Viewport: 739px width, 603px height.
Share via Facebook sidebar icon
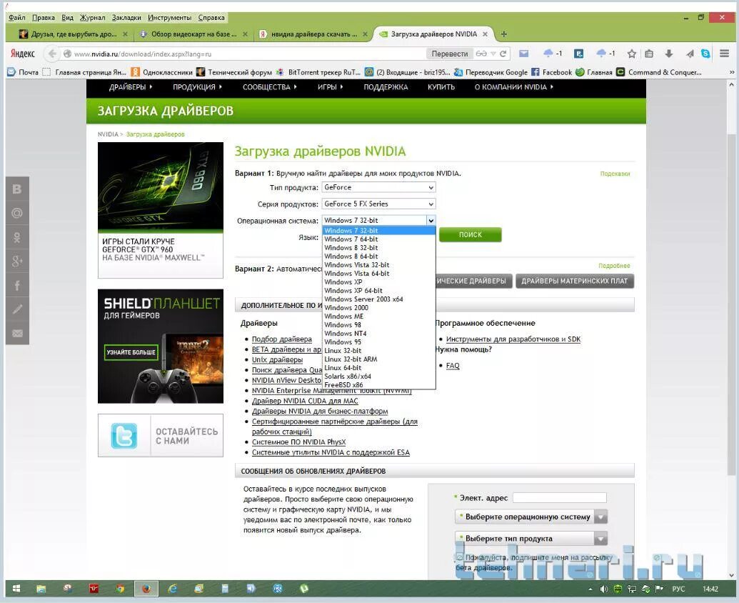click(x=17, y=285)
